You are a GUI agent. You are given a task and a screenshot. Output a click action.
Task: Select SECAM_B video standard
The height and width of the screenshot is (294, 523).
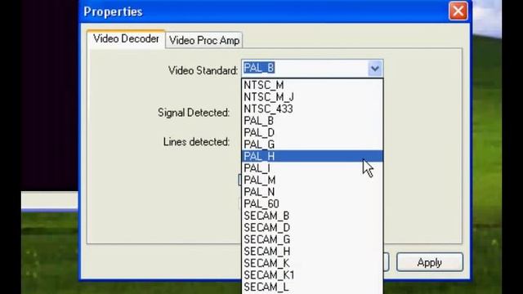click(x=312, y=216)
